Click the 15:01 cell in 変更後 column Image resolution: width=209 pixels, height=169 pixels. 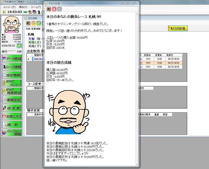tap(148, 67)
